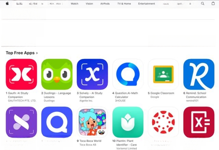Open the Toca Boca World app icon

(92, 122)
